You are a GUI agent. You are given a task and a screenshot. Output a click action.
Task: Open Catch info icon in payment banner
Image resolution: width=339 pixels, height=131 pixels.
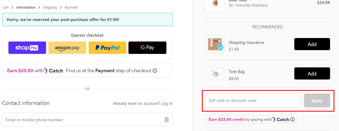point(155,71)
